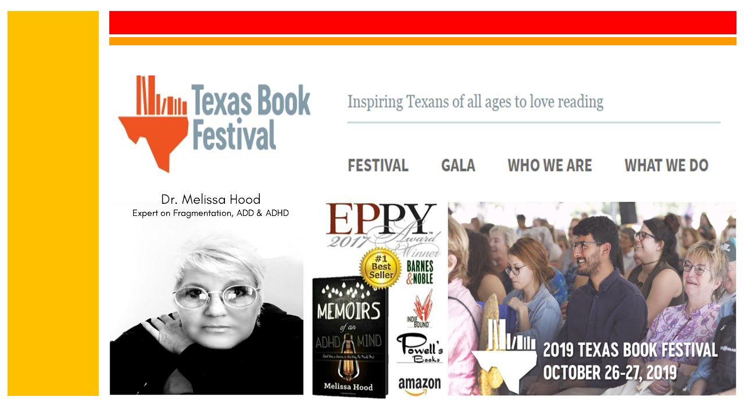This screenshot has width=744, height=418.
Task: Click the gold #1 Best Seller badge
Action: (x=381, y=268)
